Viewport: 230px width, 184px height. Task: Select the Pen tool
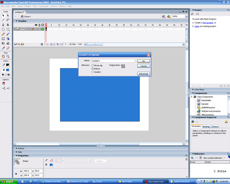[x=3, y=25]
